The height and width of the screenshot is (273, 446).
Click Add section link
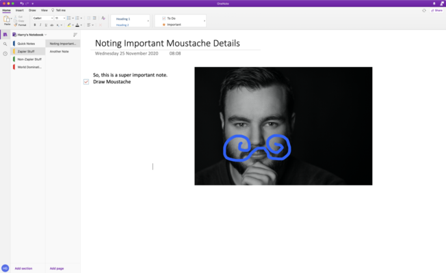tap(23, 268)
